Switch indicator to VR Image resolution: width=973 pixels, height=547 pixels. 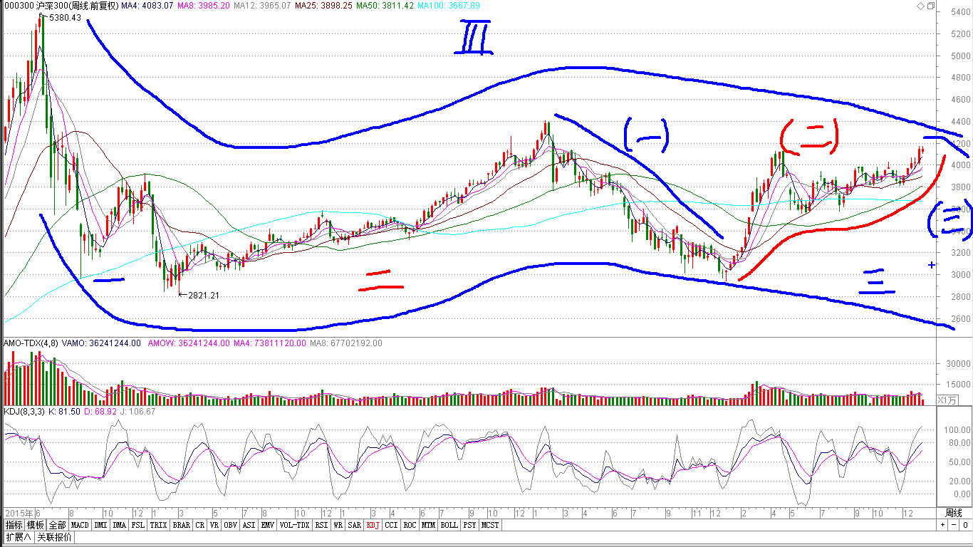coord(214,525)
